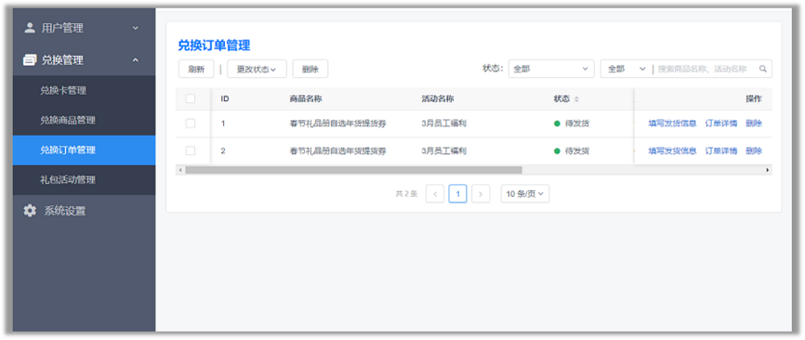805x340 pixels.
Task: Select 兑换订单管理 in the sidebar
Action: (x=85, y=150)
